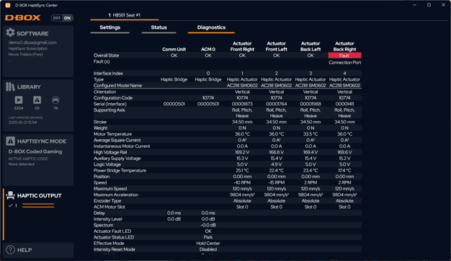This screenshot has width=451, height=261.
Task: Select the HB501 Seat #1 device tab
Action: 124,15
